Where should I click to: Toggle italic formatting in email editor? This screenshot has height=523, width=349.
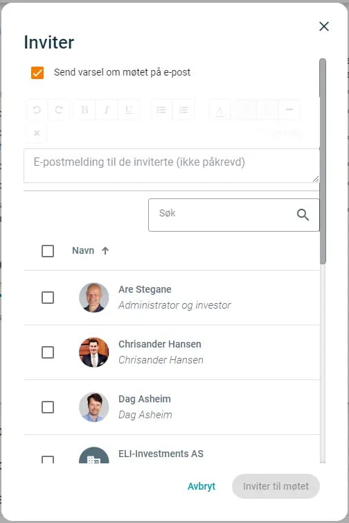[x=107, y=110]
